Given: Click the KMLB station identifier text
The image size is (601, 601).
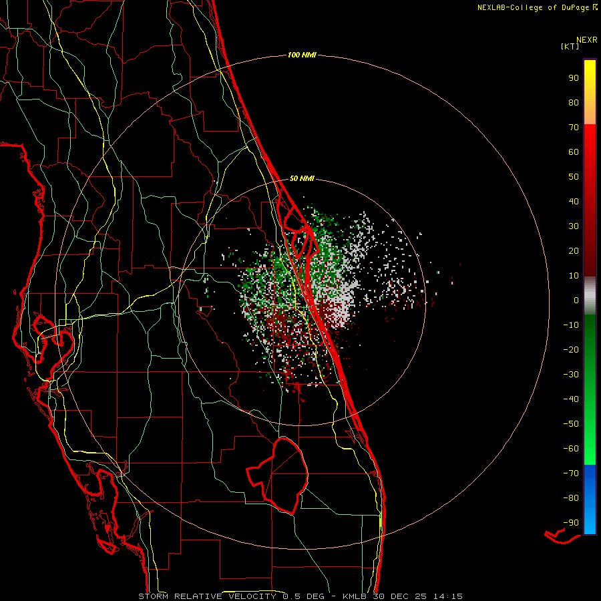Looking at the screenshot, I should 355,596.
